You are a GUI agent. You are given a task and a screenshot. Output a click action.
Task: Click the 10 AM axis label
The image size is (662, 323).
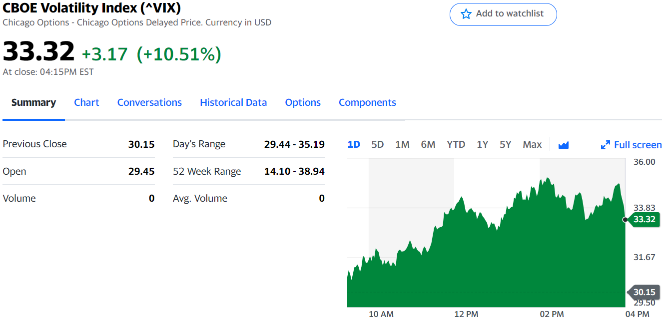click(x=381, y=314)
